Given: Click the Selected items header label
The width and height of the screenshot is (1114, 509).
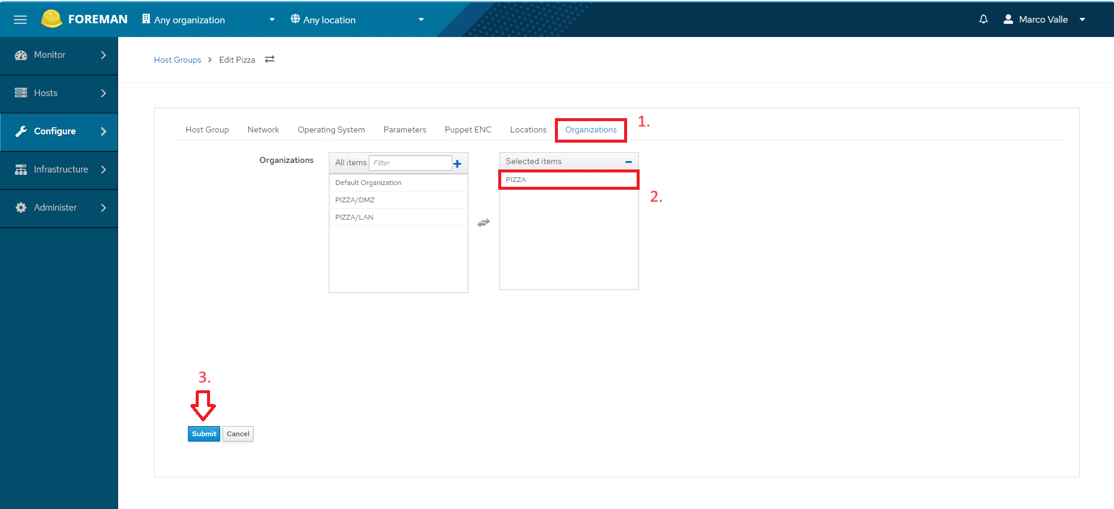Looking at the screenshot, I should pyautogui.click(x=533, y=161).
